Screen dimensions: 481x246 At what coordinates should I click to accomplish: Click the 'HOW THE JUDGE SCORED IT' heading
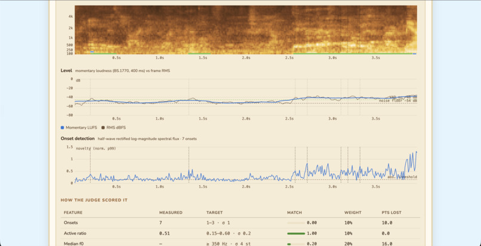94,200
